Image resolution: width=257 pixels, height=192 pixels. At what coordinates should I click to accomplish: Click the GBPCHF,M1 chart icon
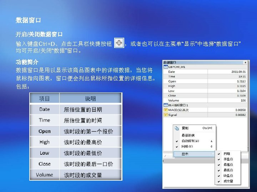pos(166,67)
